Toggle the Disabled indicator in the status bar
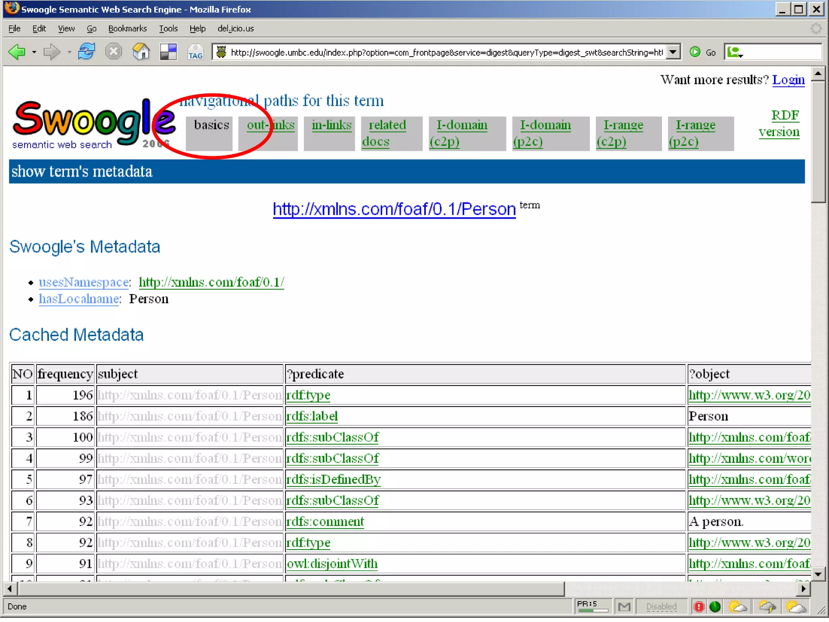This screenshot has width=829, height=622. click(x=661, y=606)
